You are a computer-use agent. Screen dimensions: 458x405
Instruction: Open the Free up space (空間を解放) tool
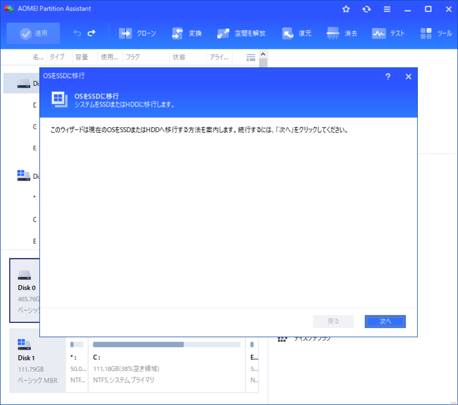(x=242, y=34)
